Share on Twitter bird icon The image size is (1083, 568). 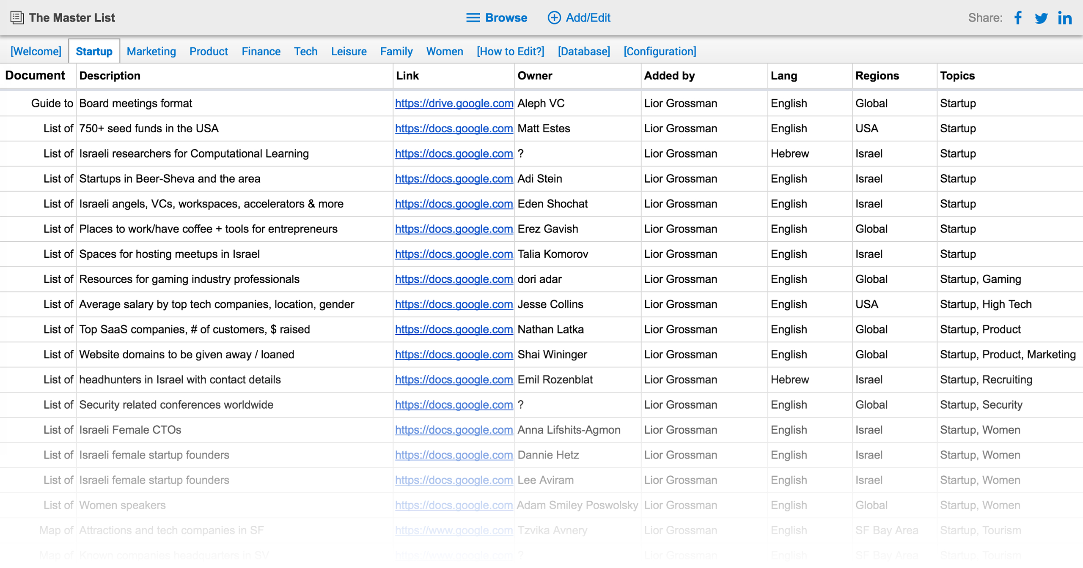click(x=1041, y=18)
